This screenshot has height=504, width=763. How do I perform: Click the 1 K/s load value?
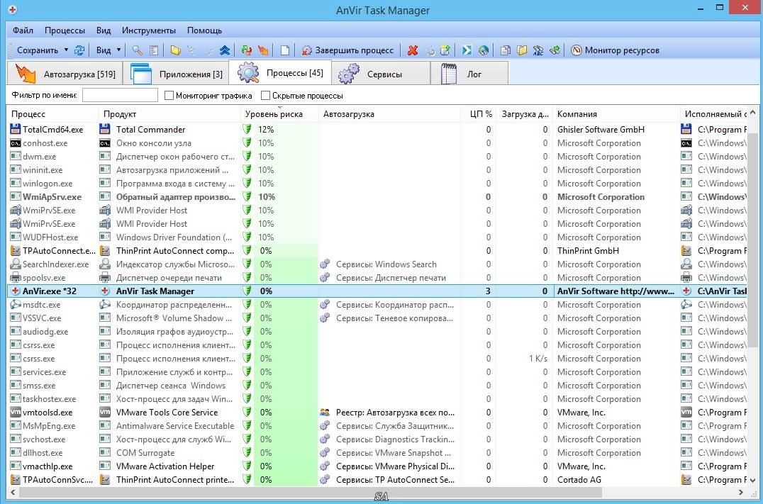(538, 359)
